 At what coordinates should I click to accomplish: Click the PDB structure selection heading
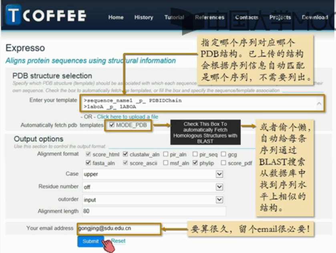pyautogui.click(x=52, y=76)
